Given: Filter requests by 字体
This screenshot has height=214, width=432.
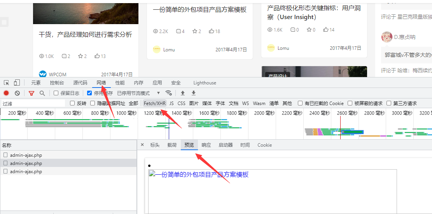Looking at the screenshot, I should pyautogui.click(x=220, y=103).
